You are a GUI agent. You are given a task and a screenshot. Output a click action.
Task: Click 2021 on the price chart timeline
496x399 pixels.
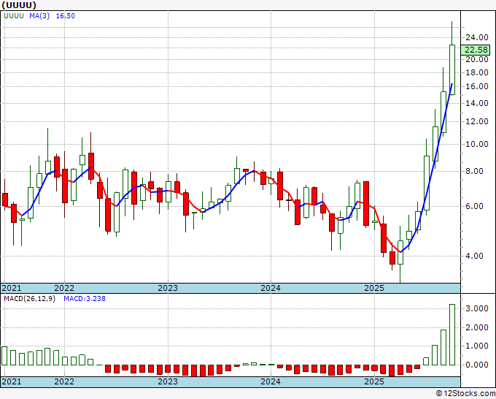[x=12, y=288]
